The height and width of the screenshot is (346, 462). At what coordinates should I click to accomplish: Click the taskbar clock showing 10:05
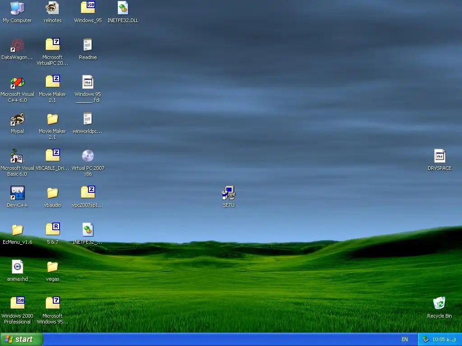pos(444,340)
